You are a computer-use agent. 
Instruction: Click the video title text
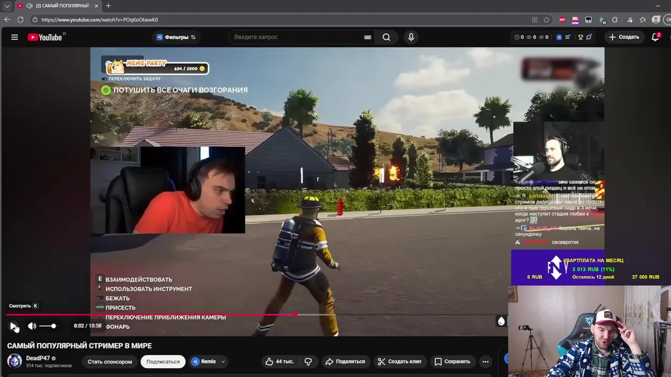(79, 346)
